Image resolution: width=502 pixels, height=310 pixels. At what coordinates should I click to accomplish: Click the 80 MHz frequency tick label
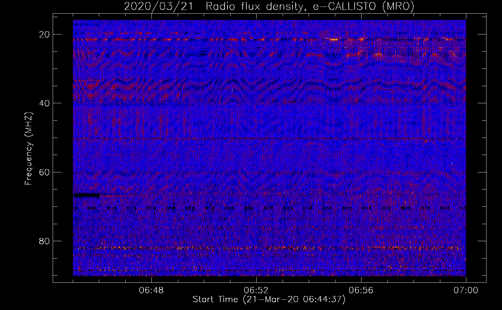click(x=45, y=241)
